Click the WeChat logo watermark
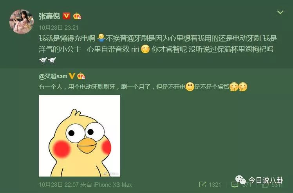Viewport: 293px width, 193px height. [241, 180]
